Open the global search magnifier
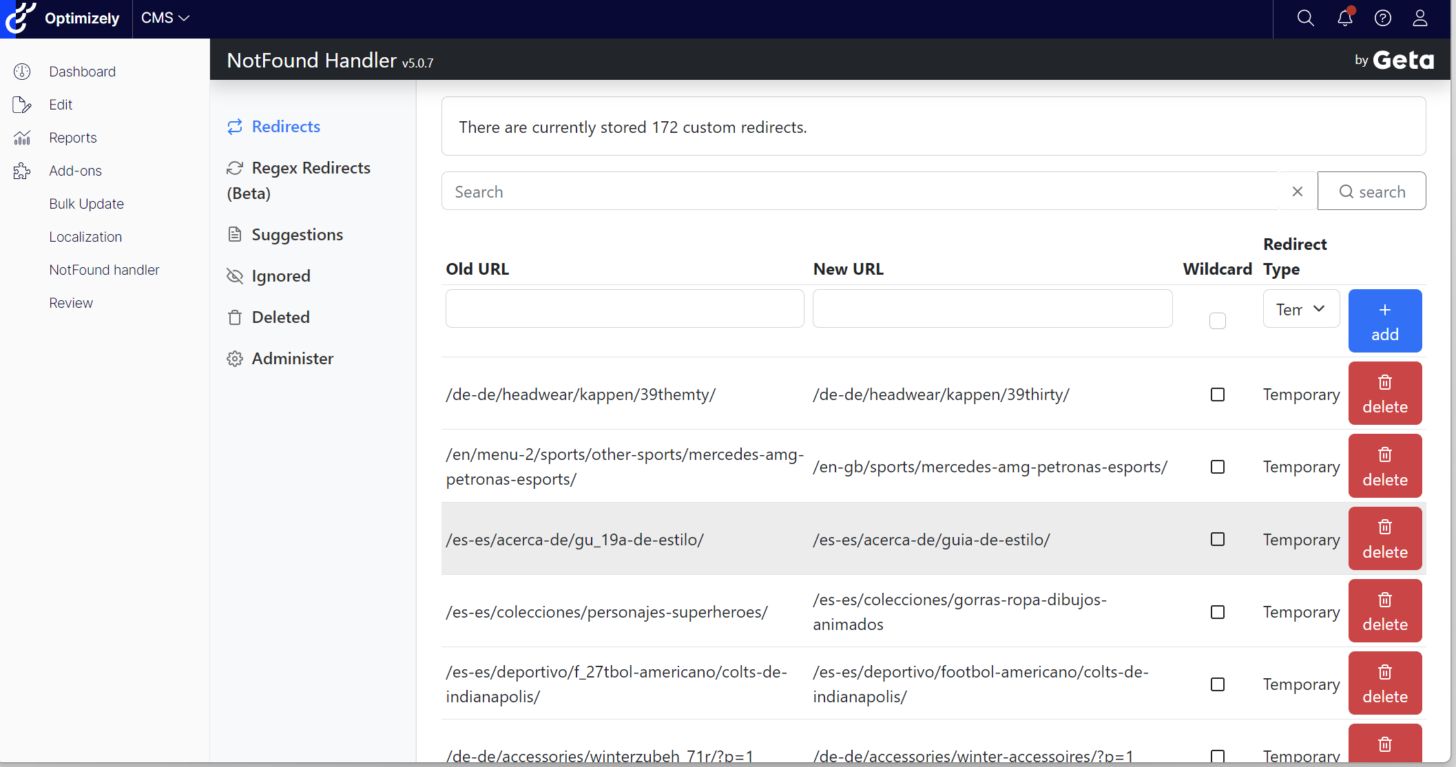Image resolution: width=1456 pixels, height=767 pixels. tap(1305, 19)
